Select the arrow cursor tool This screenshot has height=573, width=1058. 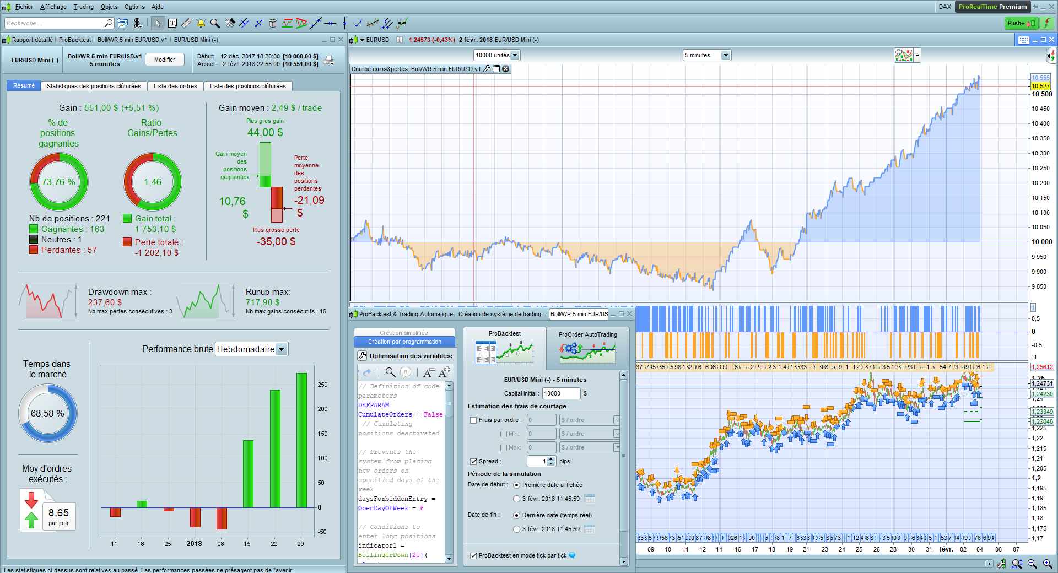pyautogui.click(x=158, y=23)
